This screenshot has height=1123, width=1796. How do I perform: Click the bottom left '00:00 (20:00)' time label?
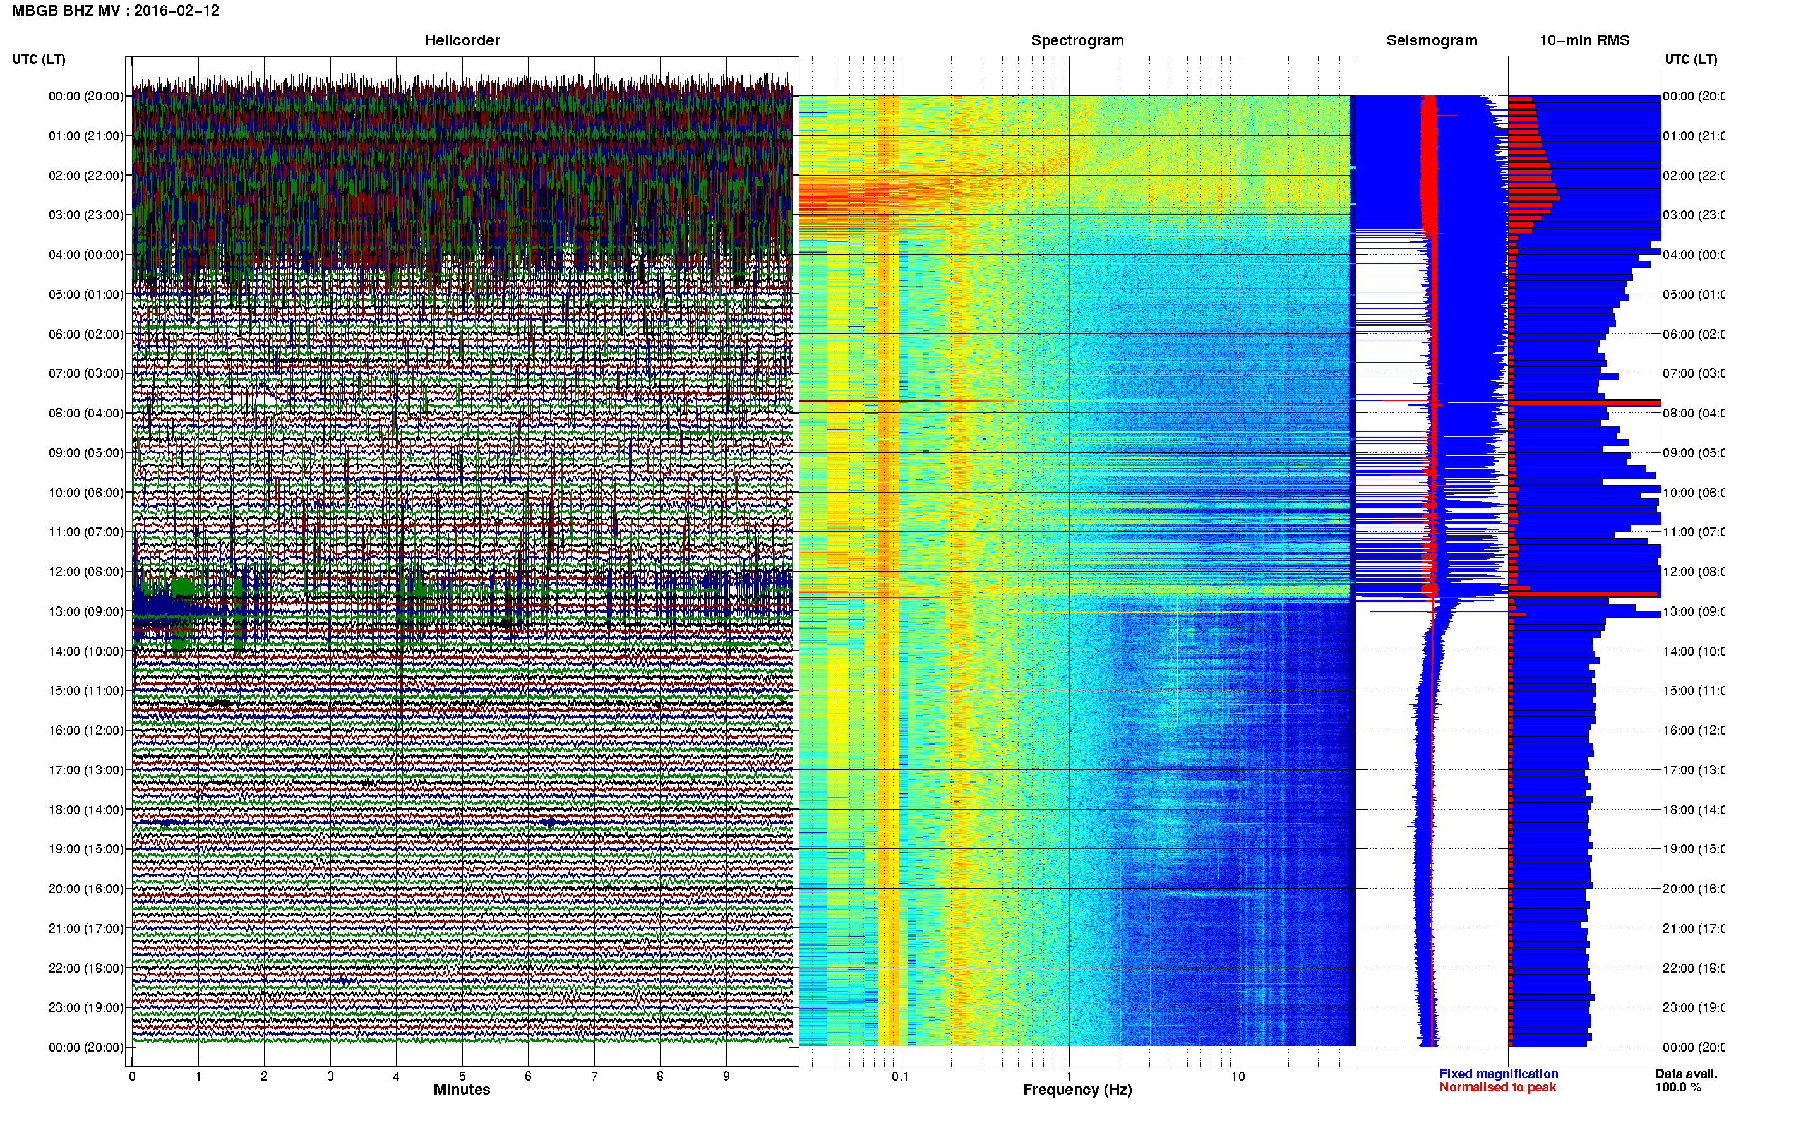pos(86,1047)
